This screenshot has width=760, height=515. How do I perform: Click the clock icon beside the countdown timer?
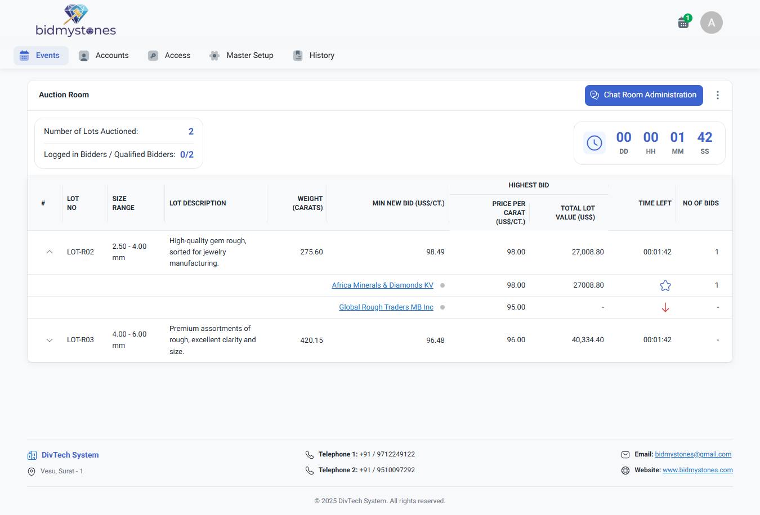[x=594, y=142]
